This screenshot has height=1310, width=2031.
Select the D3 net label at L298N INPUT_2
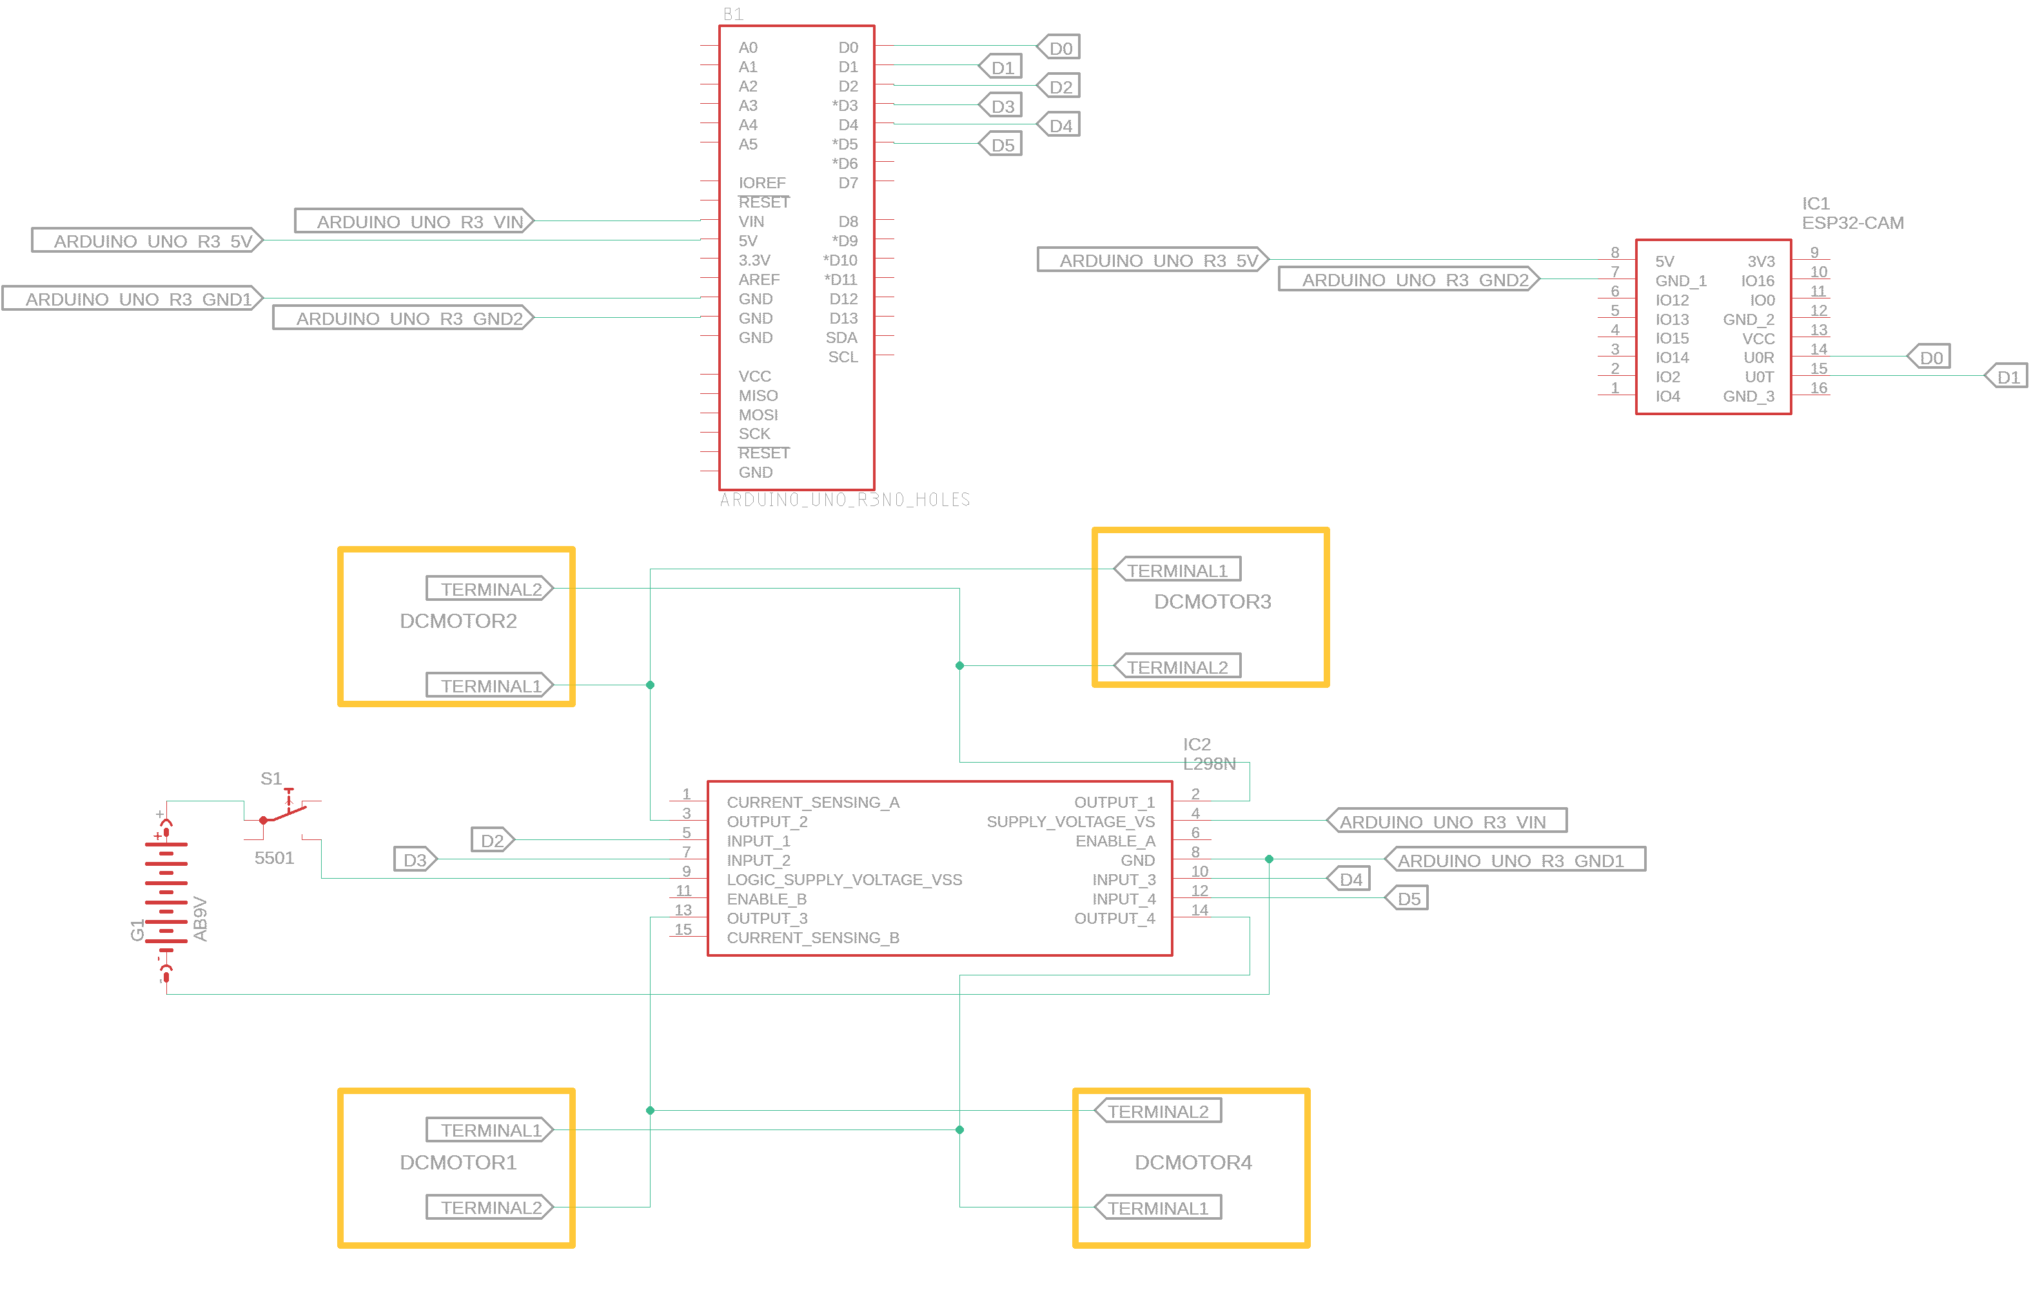pos(416,859)
